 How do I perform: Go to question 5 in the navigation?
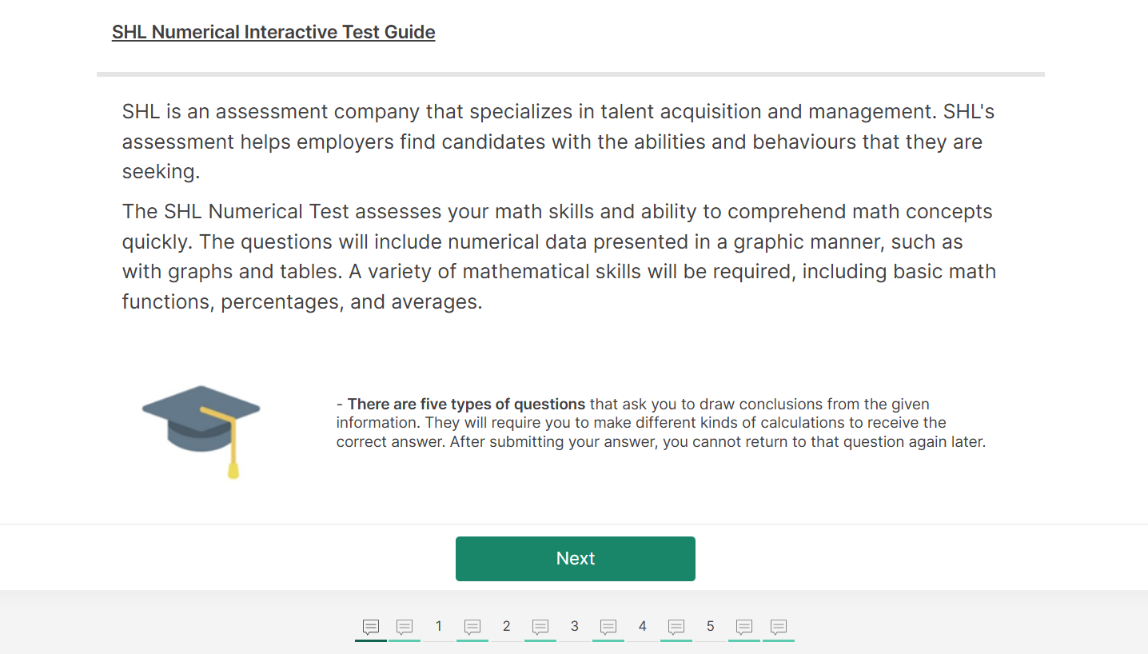tap(710, 627)
